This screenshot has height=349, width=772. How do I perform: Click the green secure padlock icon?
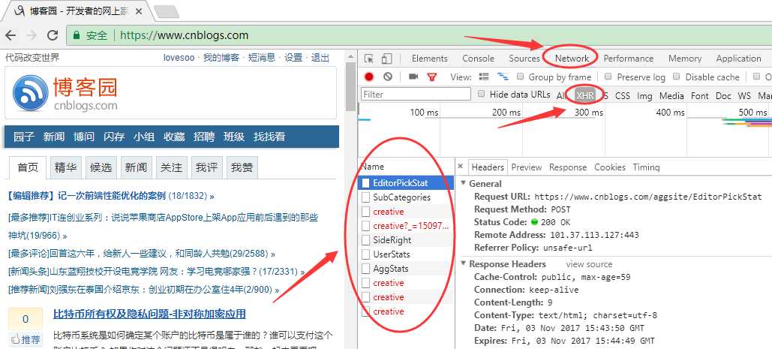(77, 35)
